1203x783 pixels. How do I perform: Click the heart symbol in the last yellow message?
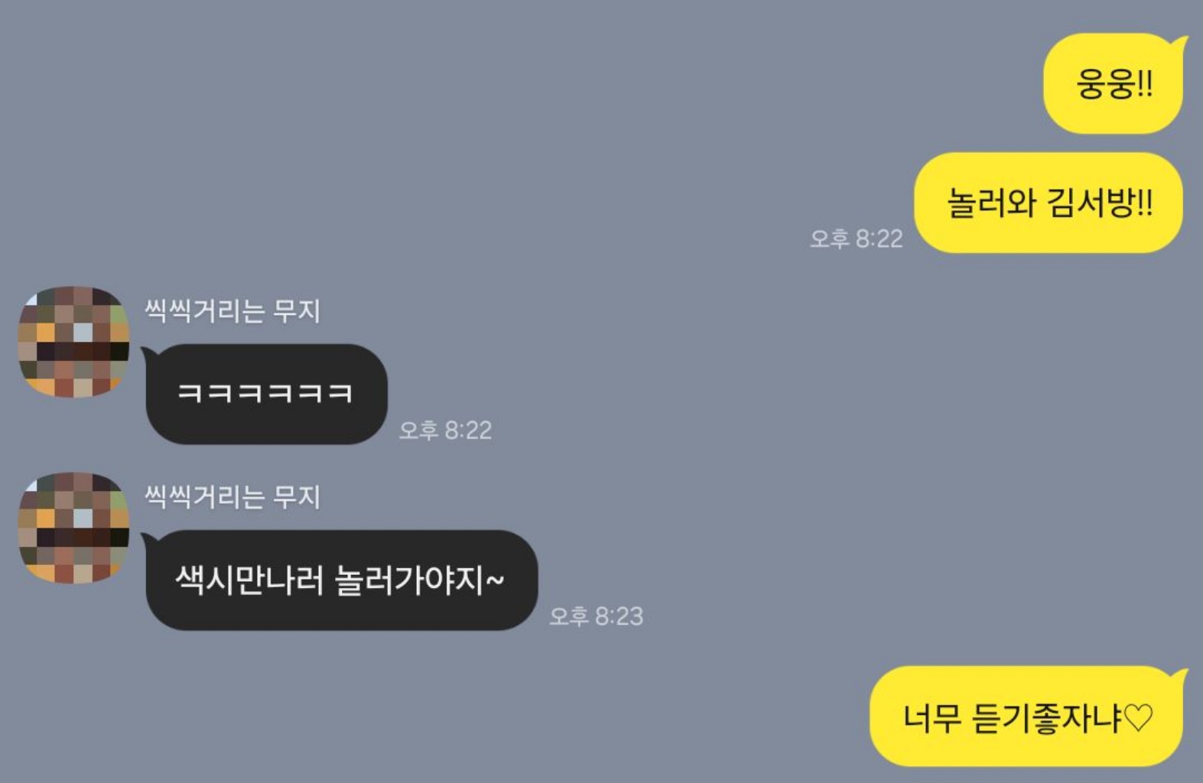point(1139,718)
